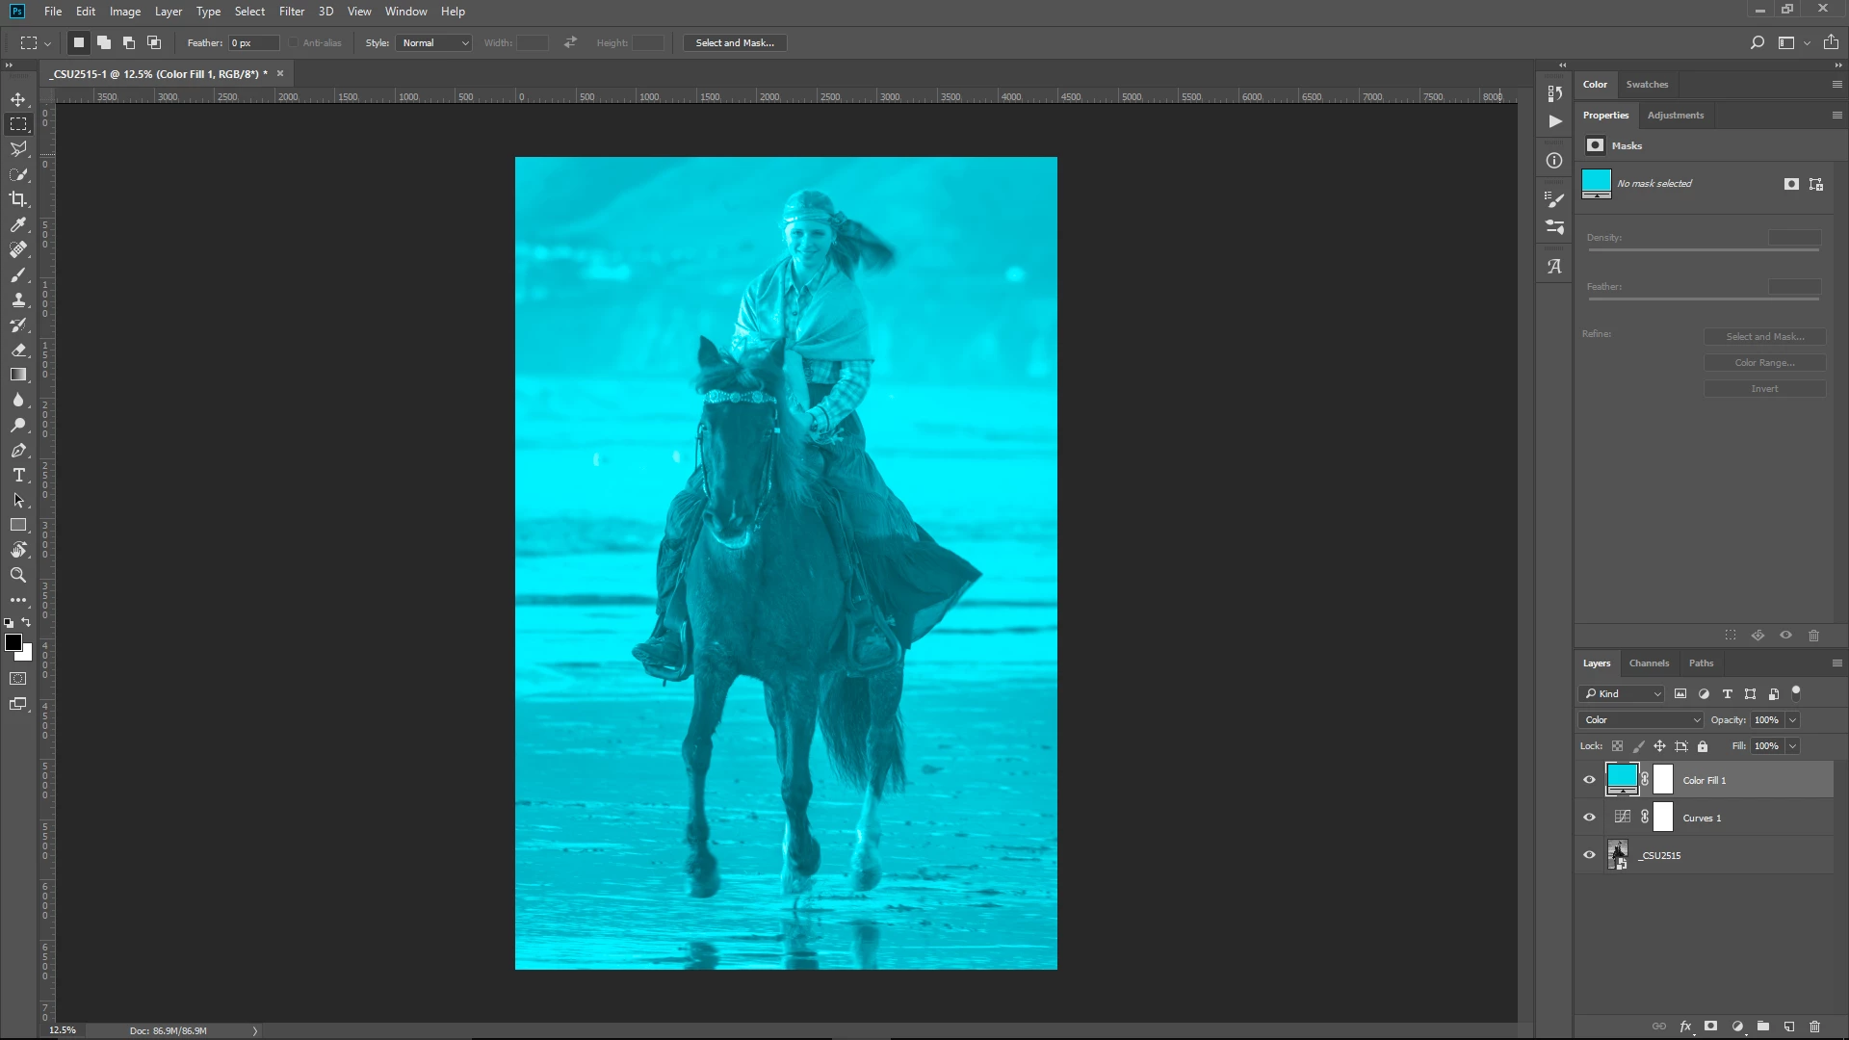The image size is (1849, 1040).
Task: Hide the Curves 1 layer
Action: (x=1589, y=818)
